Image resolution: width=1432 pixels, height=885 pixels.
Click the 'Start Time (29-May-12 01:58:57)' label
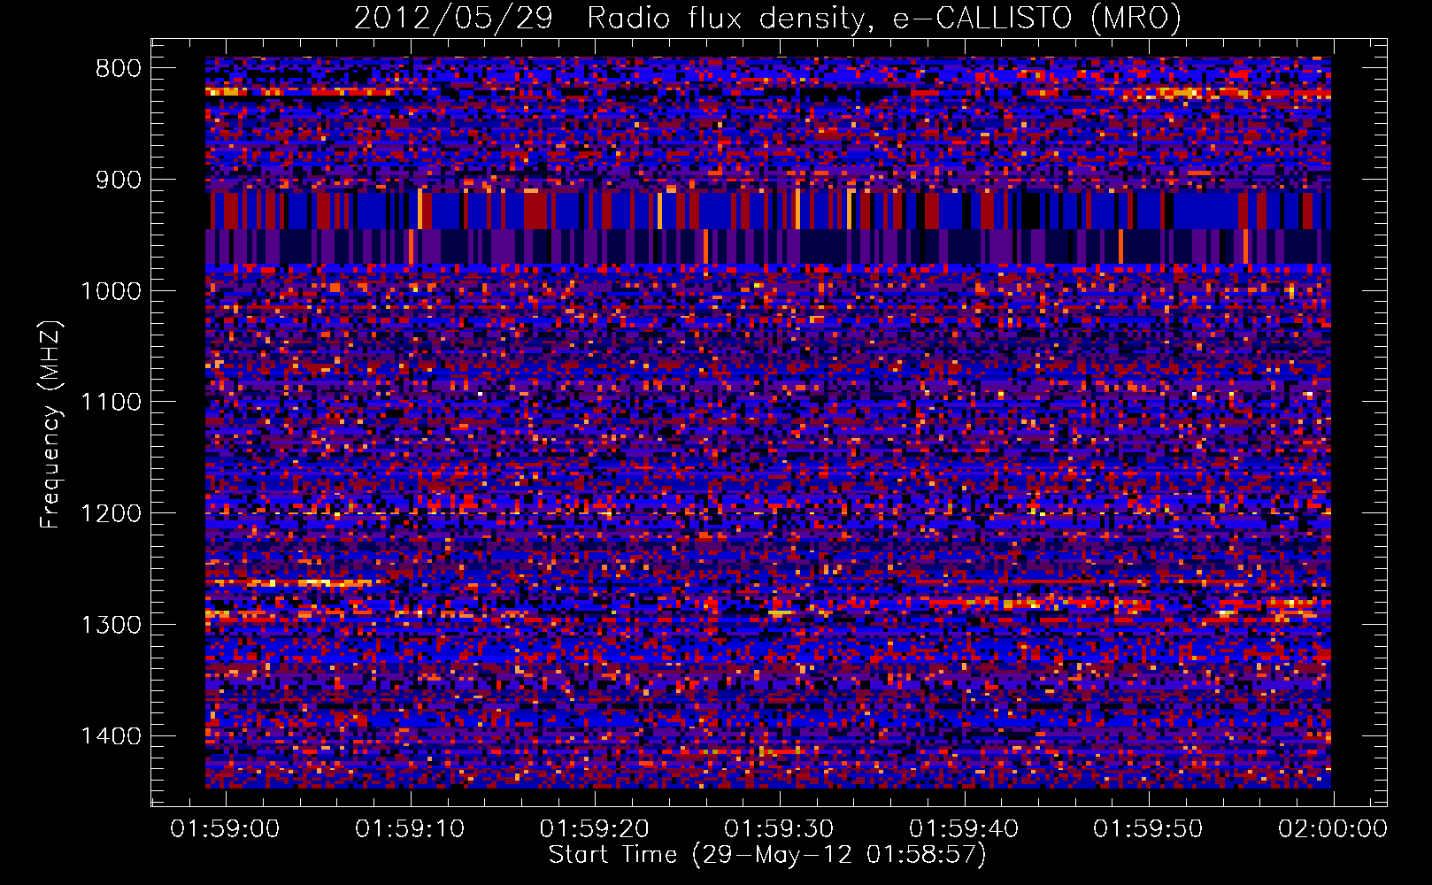click(x=767, y=855)
